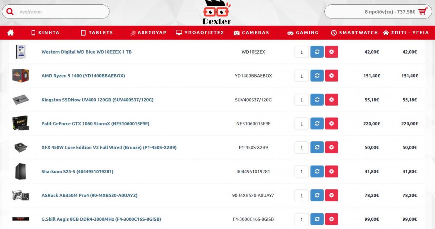
Task: Remove G.Skill Aegis 8GB from cart
Action: pos(331,219)
